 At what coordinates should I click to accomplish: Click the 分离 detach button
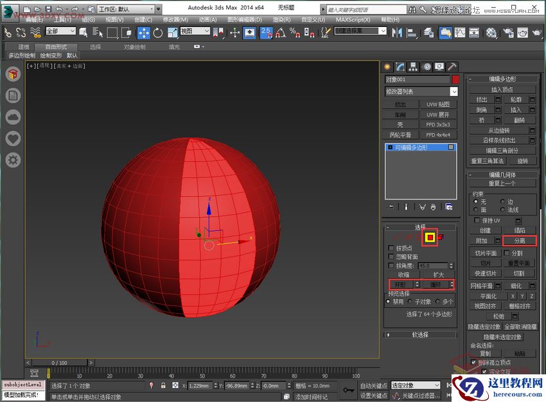[x=520, y=241]
